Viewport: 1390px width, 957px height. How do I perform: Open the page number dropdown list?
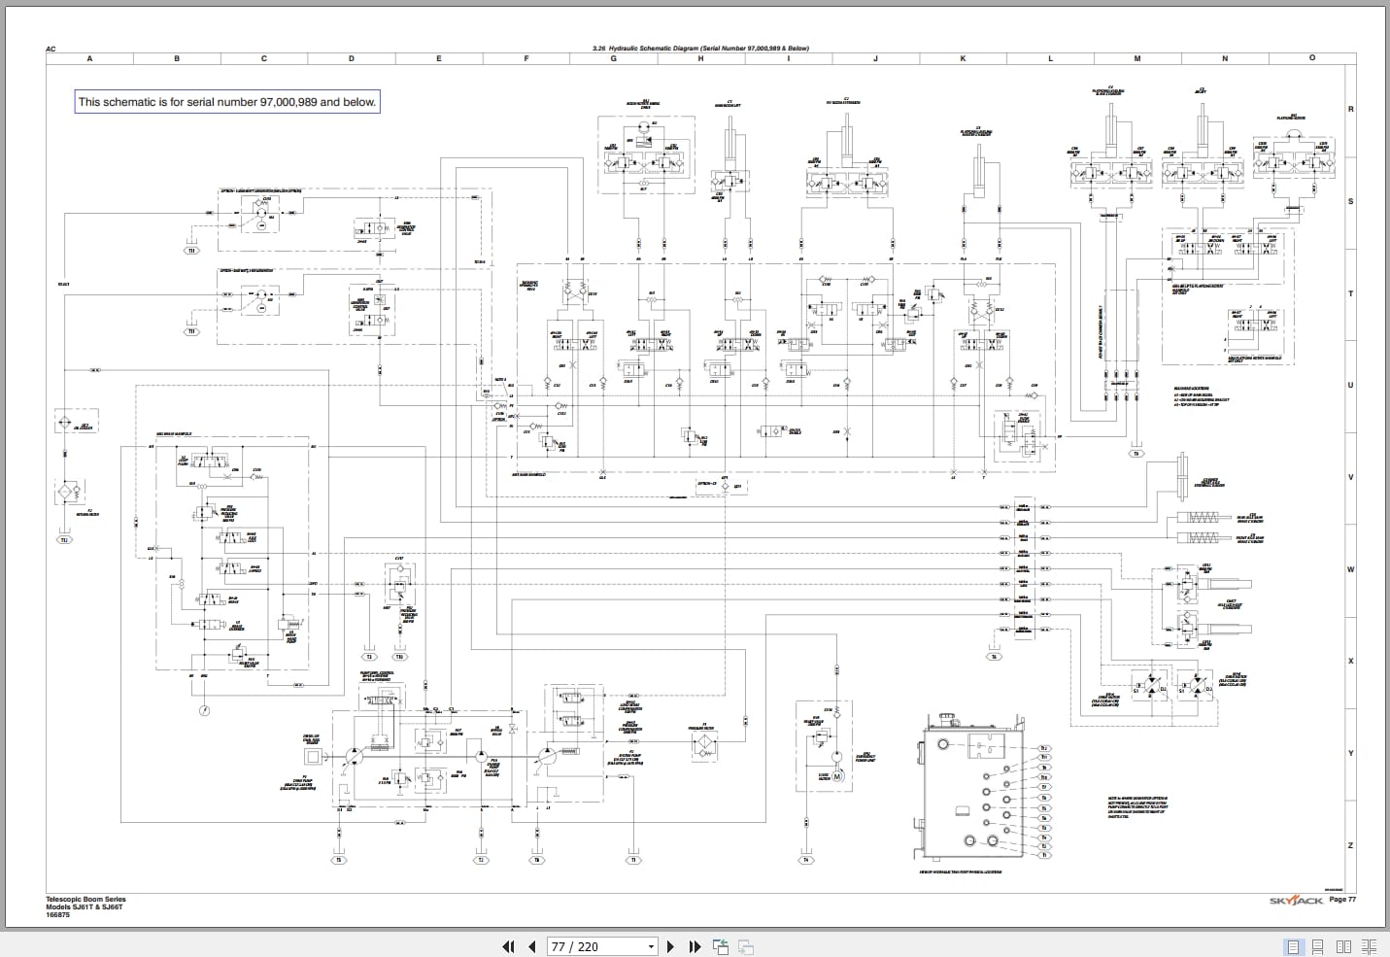coord(651,946)
